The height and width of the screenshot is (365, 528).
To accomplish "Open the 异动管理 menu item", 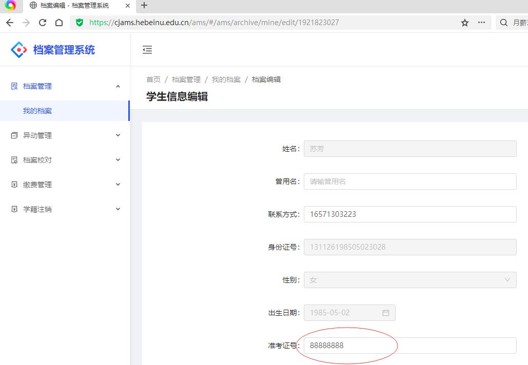I will [x=65, y=135].
